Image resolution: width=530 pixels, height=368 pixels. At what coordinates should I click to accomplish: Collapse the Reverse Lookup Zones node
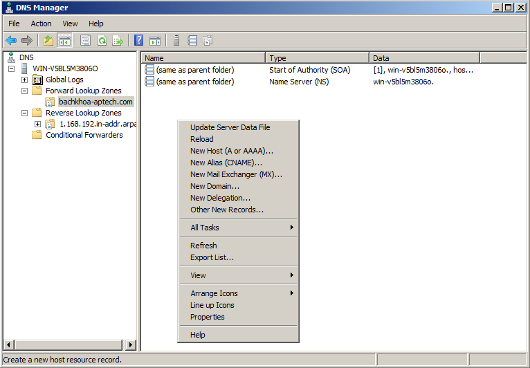pyautogui.click(x=24, y=113)
